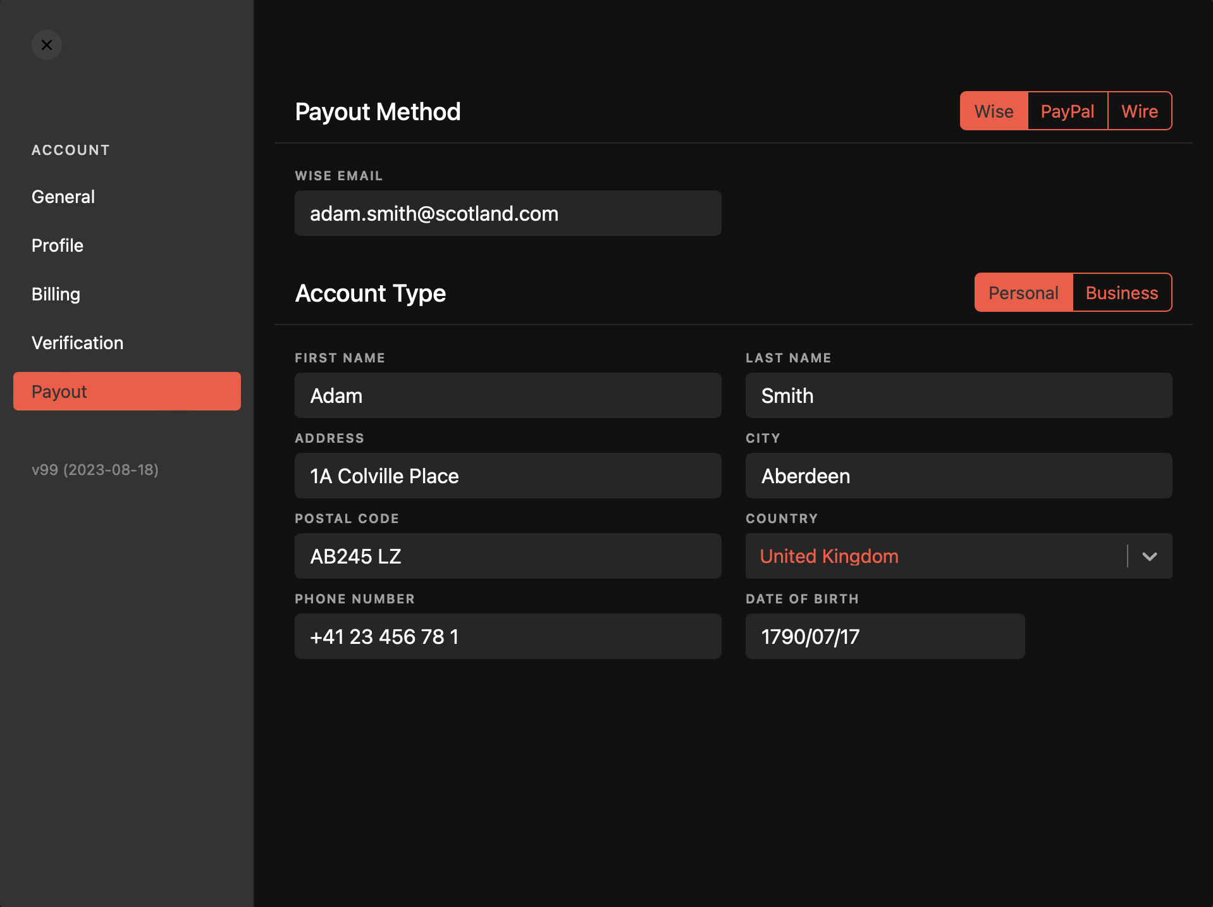Viewport: 1213px width, 907px height.
Task: Open Billing in the sidebar
Action: [56, 294]
